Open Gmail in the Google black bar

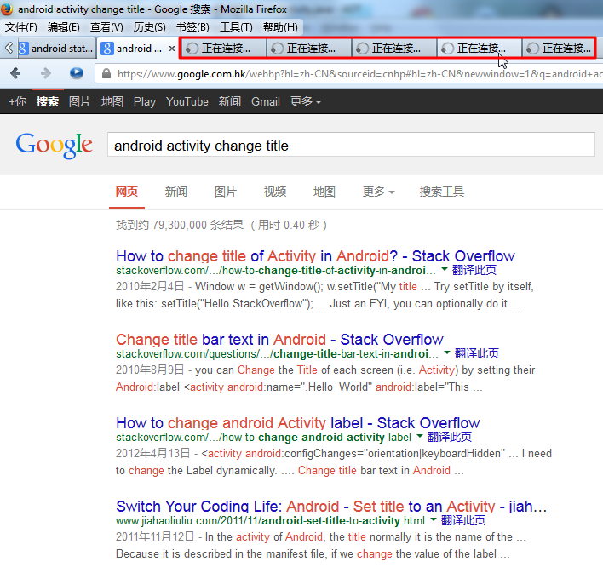[x=266, y=101]
